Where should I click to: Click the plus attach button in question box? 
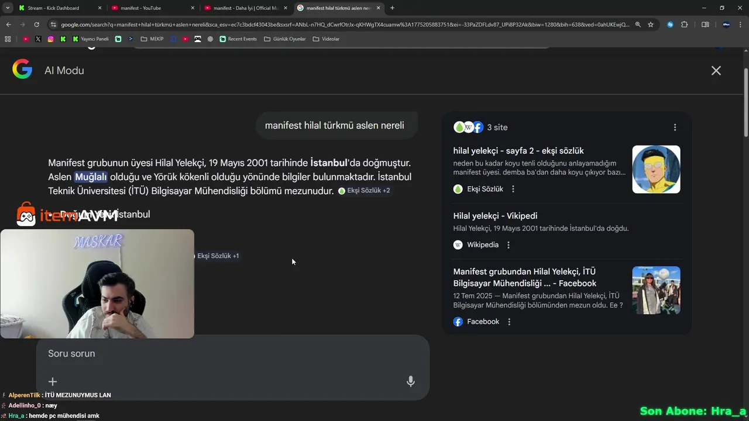pyautogui.click(x=53, y=382)
